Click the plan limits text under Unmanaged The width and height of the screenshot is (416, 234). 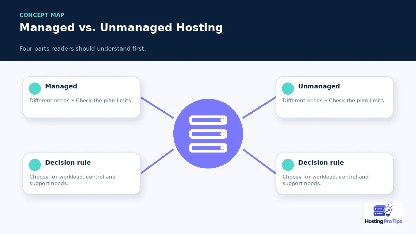[333, 101]
